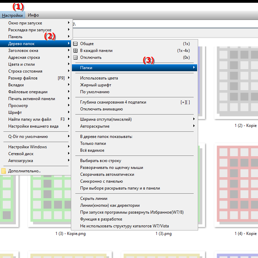Click По умолчанию in tree submenu

coord(135,92)
